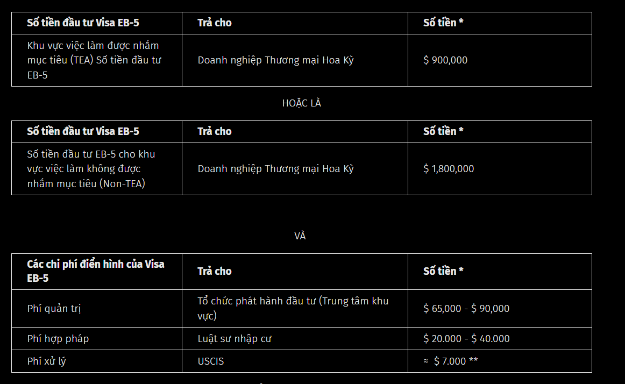Click the "HOẶC LÀ" separator text
Image resolution: width=625 pixels, height=384 pixels.
[301, 103]
